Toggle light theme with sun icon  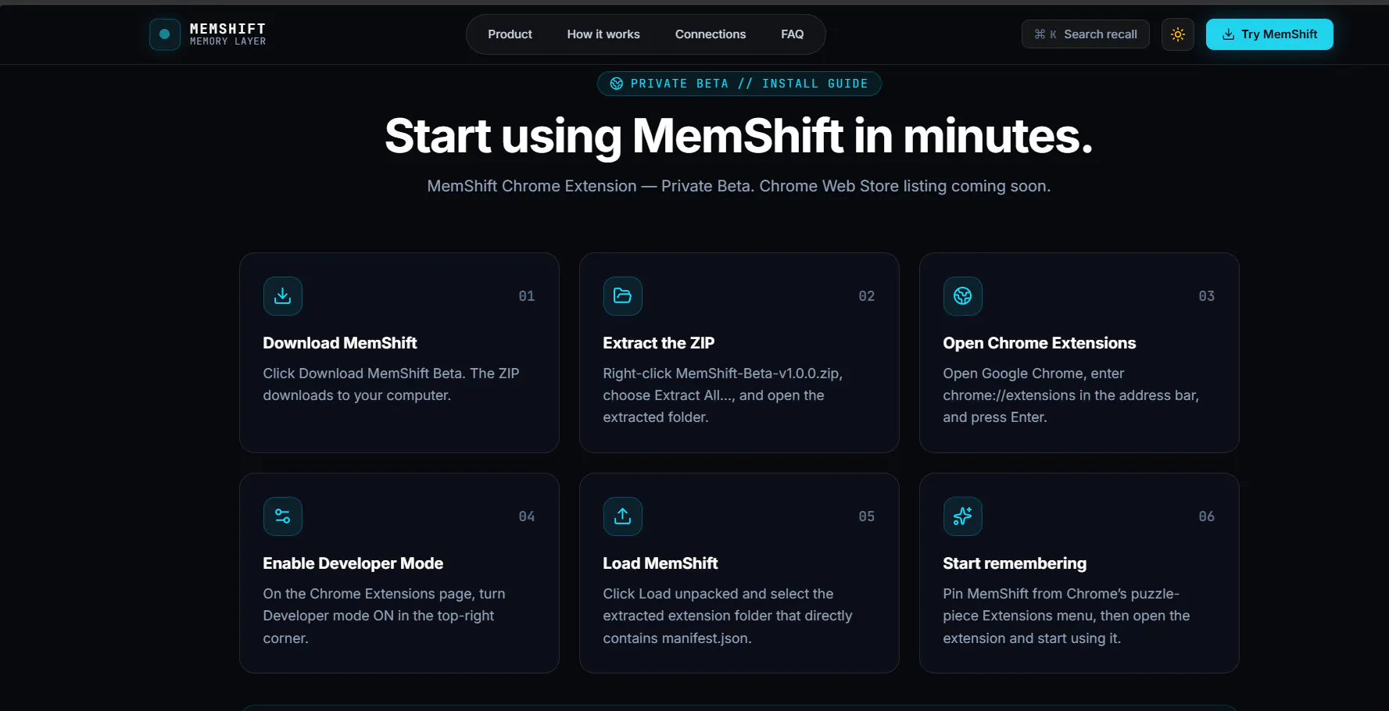point(1177,34)
